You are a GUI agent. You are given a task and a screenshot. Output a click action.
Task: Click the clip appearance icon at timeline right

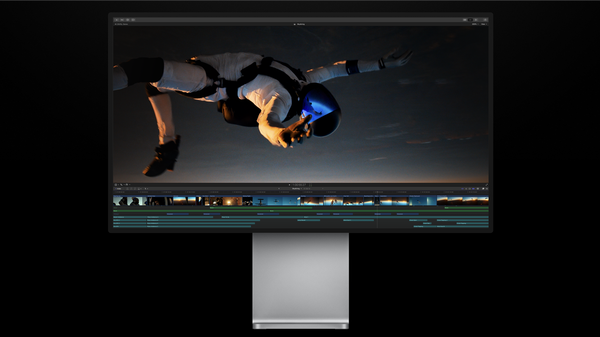point(483,189)
